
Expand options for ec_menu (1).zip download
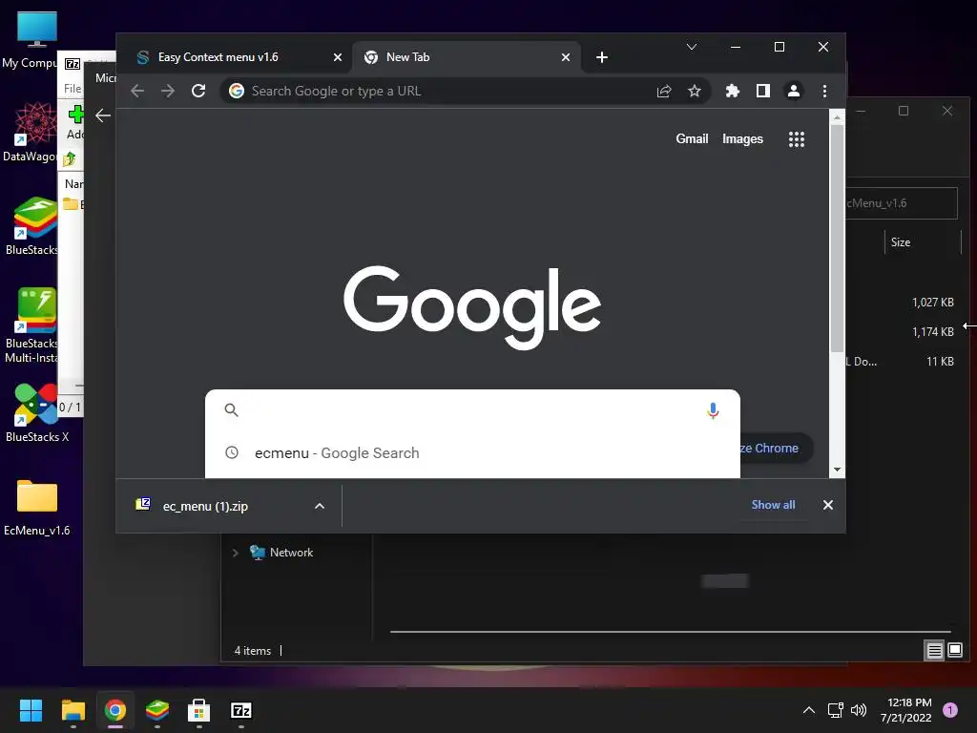coord(319,506)
